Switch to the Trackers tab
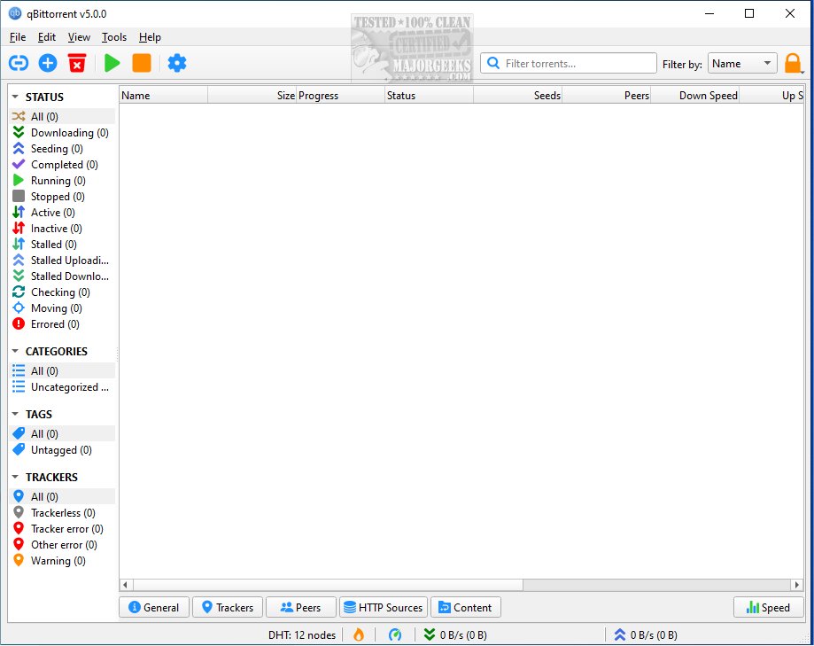The image size is (814, 646). 228,607
